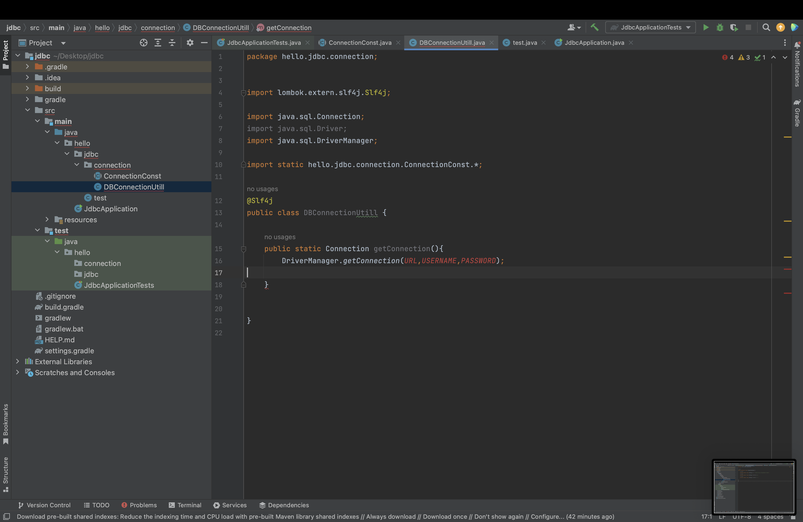
Task: Start debugging with the bug icon
Action: pyautogui.click(x=720, y=27)
